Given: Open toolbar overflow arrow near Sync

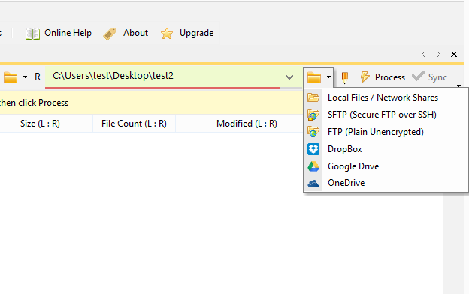Looking at the screenshot, I should 458,86.
